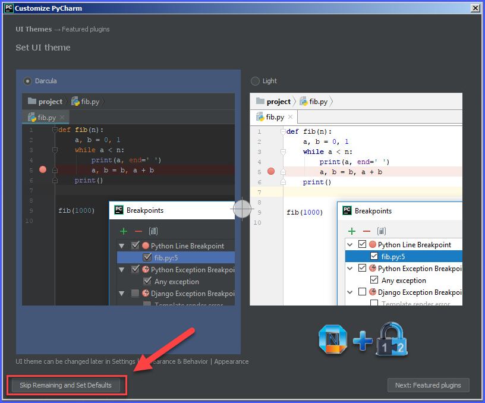Select the Darcula theme radio button
Screen dimensions: 485x403
(x=27, y=81)
